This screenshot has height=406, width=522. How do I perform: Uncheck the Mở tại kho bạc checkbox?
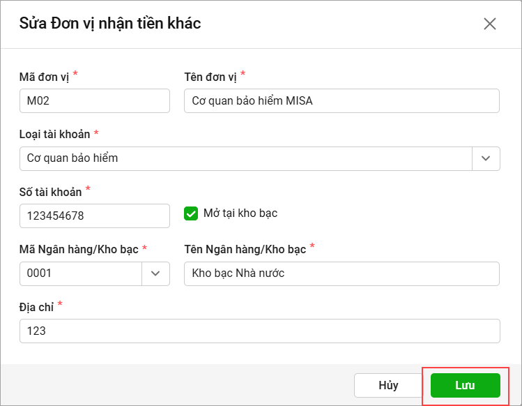point(191,213)
